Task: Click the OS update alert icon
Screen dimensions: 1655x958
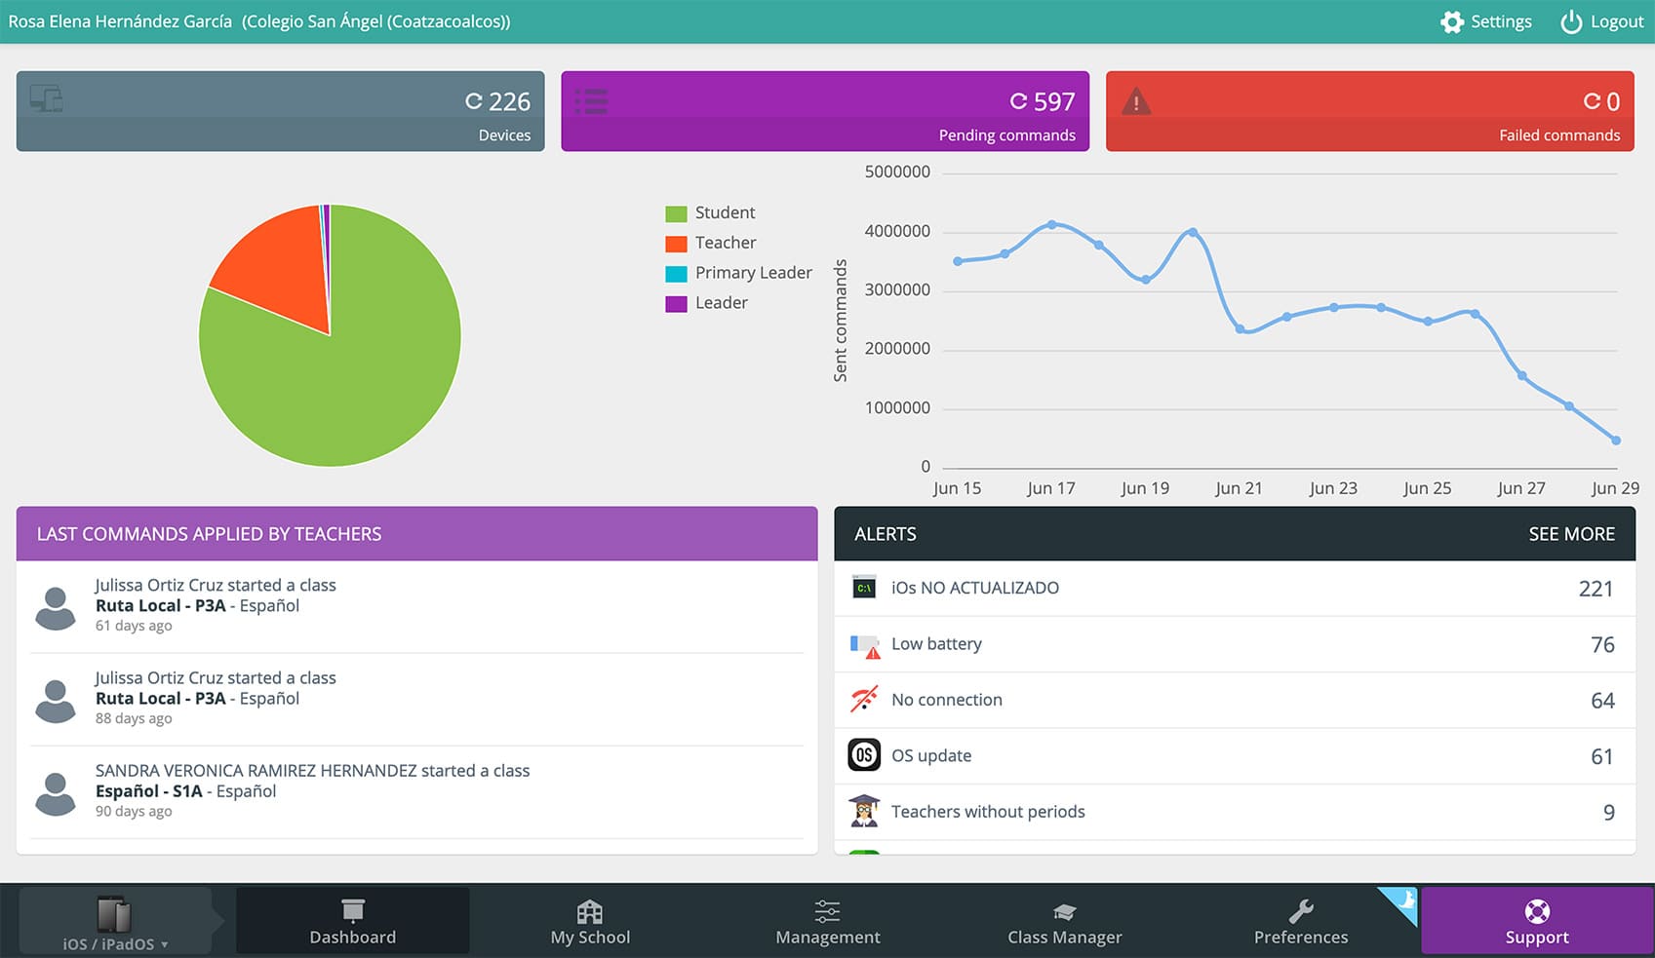Action: click(864, 755)
